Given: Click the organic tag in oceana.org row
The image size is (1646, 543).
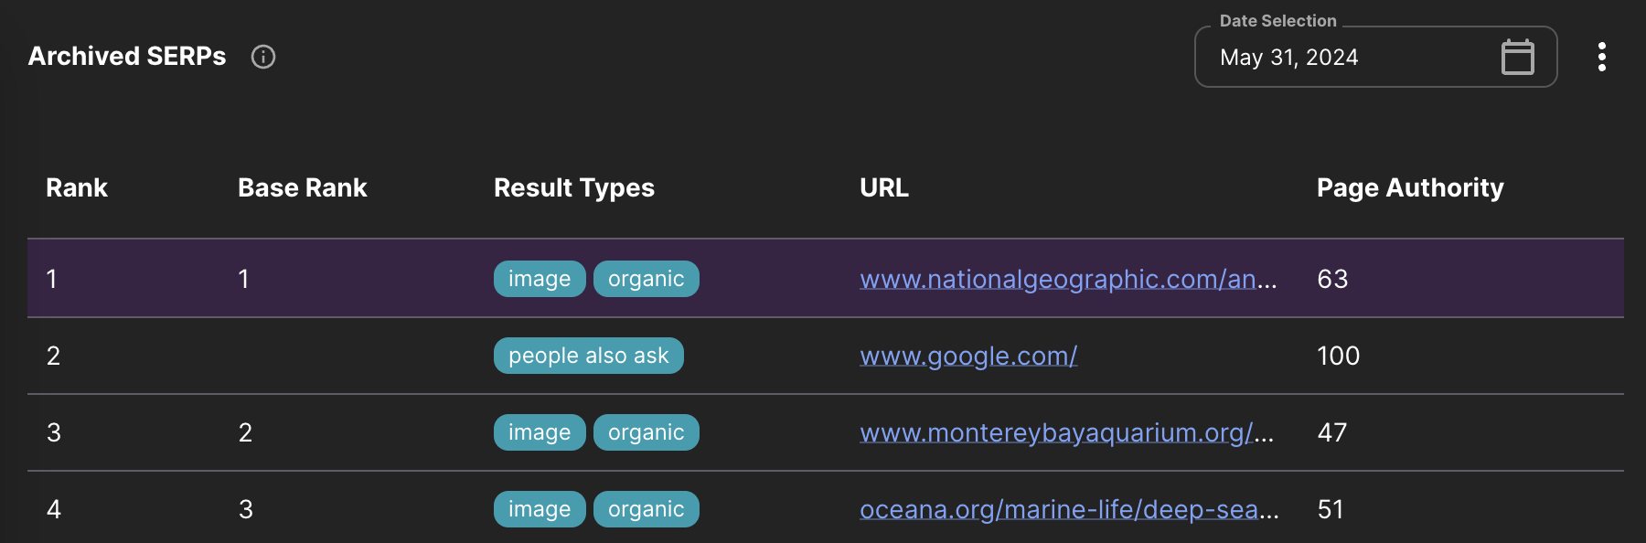Looking at the screenshot, I should pyautogui.click(x=646, y=509).
